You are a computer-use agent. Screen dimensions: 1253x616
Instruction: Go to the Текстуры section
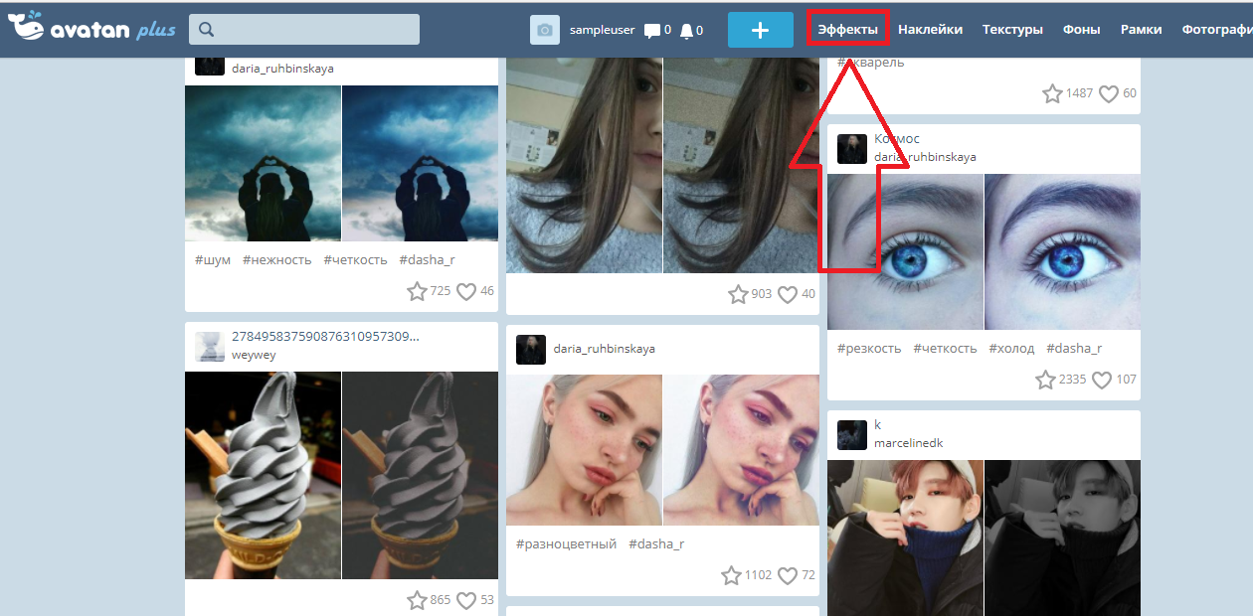1012,30
